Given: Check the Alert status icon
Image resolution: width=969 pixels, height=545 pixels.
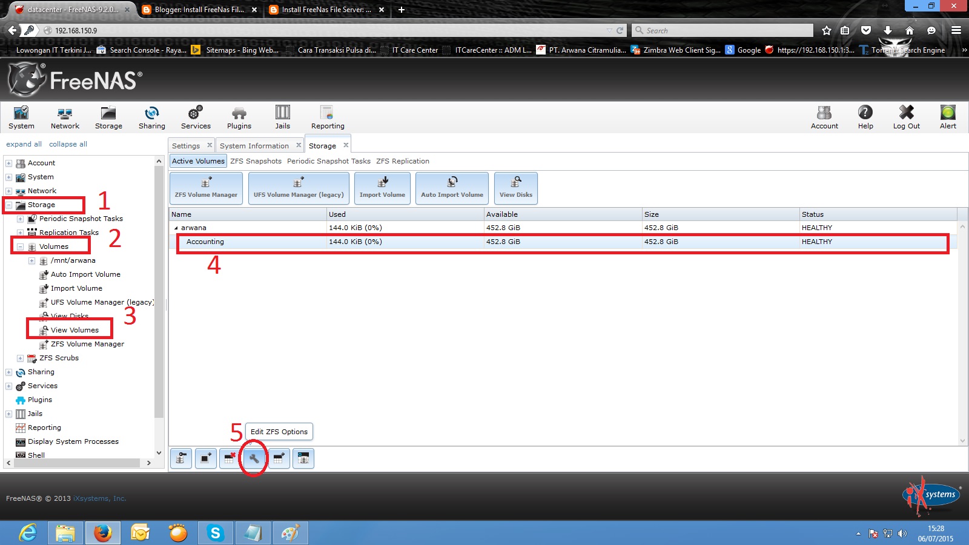Looking at the screenshot, I should click(x=948, y=117).
